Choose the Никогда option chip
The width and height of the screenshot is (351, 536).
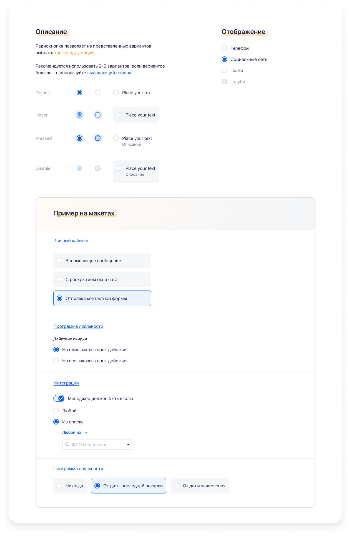[70, 486]
